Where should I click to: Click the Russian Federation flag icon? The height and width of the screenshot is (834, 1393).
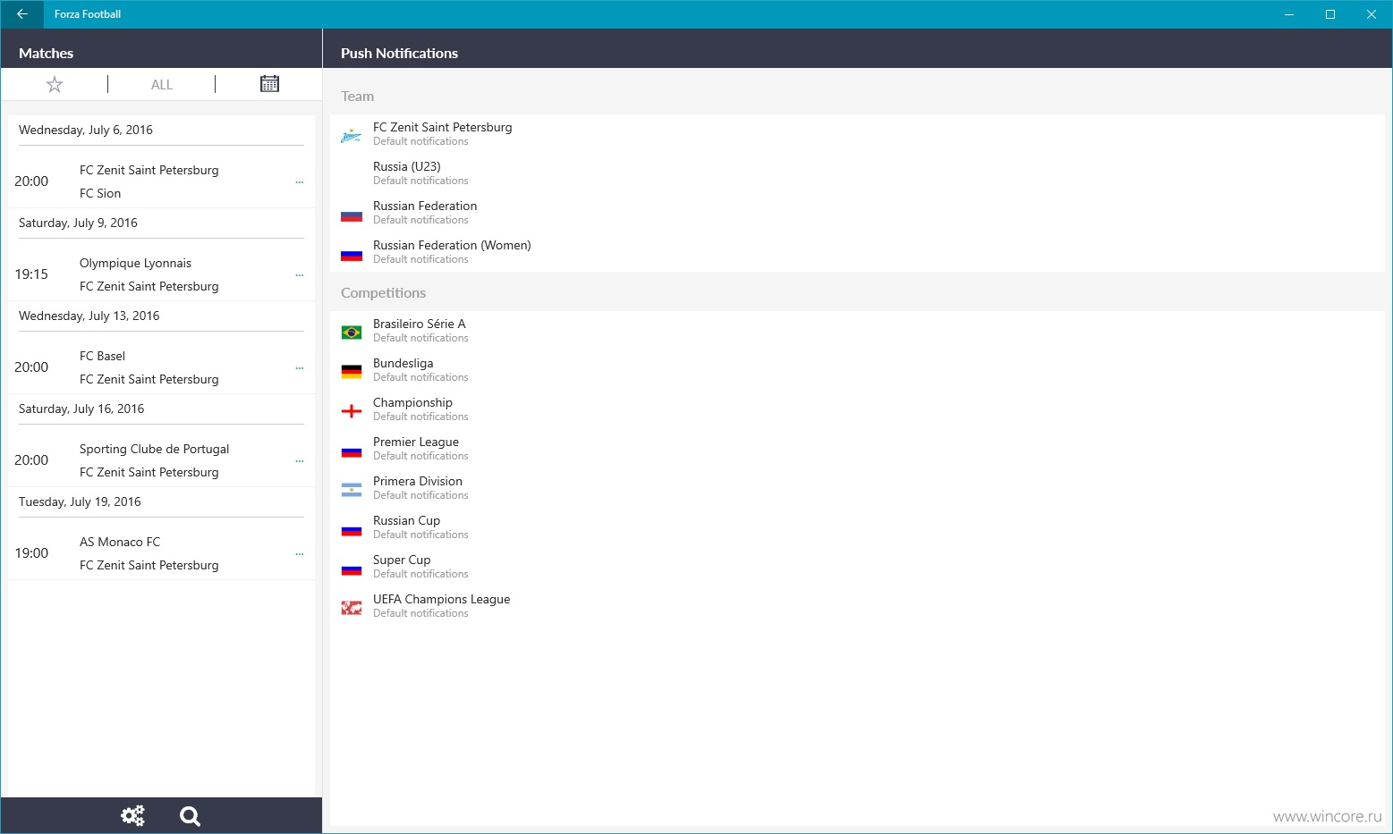pos(352,215)
